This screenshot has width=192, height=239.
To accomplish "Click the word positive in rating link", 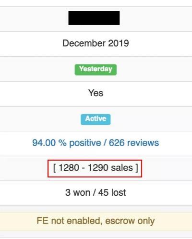I will [85, 143].
